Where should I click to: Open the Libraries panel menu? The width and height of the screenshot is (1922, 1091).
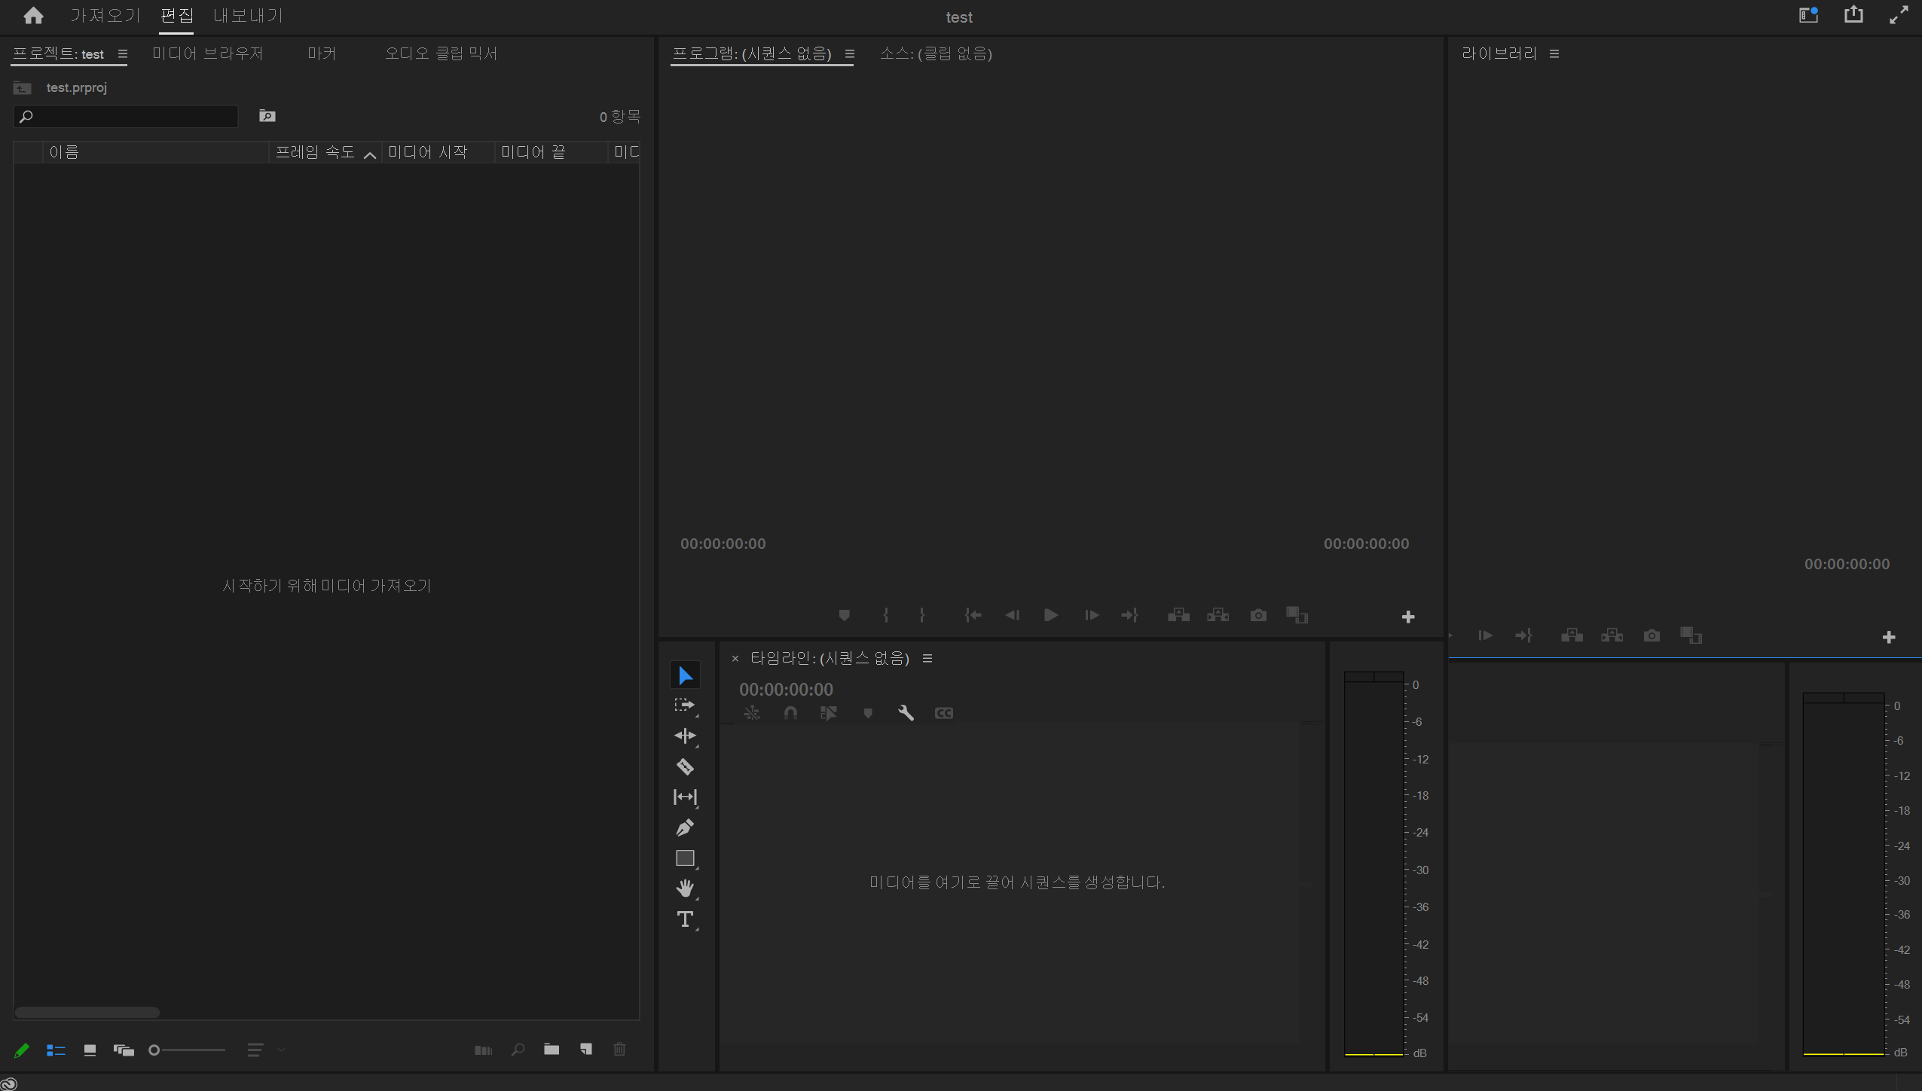coord(1554,54)
